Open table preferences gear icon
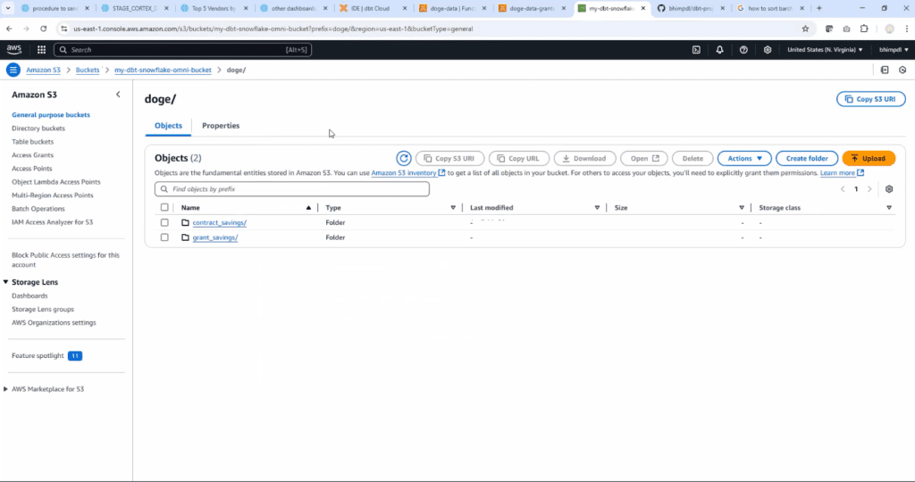 tap(889, 189)
